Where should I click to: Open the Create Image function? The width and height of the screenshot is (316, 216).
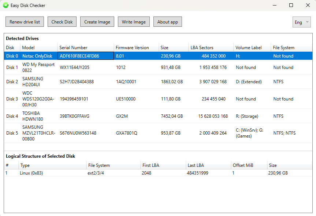point(97,22)
